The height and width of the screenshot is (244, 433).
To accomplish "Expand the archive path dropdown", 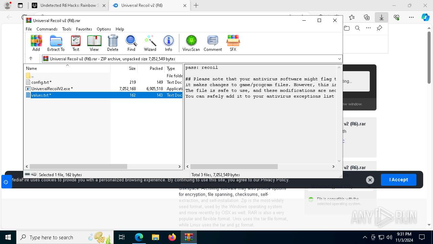I will [x=339, y=59].
